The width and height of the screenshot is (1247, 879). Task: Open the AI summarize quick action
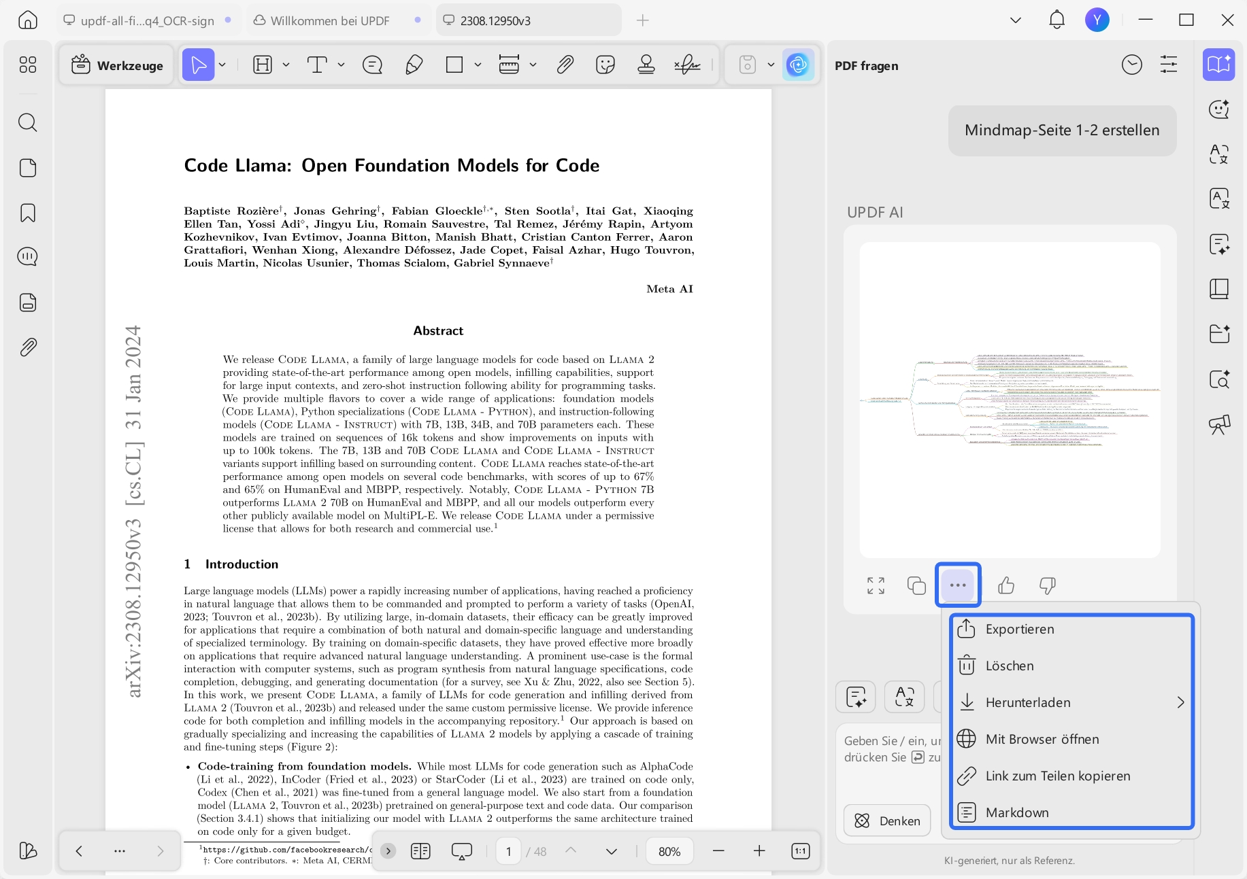coord(856,697)
